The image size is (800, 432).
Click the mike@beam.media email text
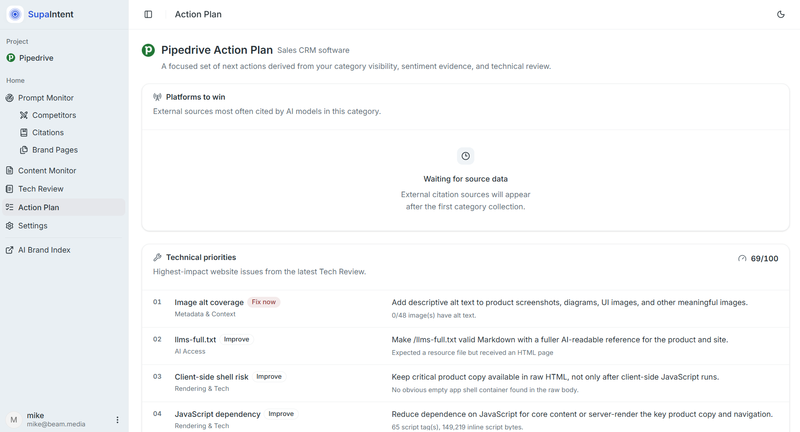click(x=56, y=424)
